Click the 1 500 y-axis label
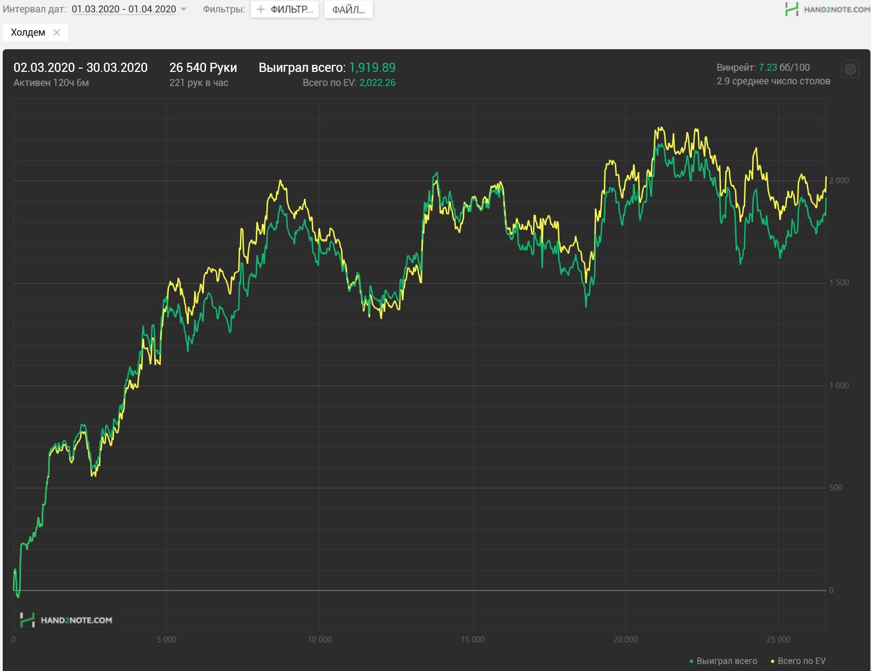 839,283
